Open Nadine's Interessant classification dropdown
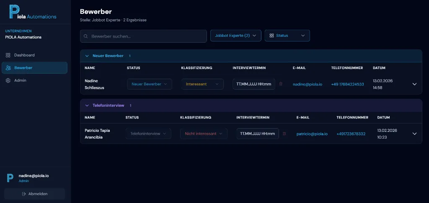The width and height of the screenshot is (429, 203). click(x=202, y=84)
